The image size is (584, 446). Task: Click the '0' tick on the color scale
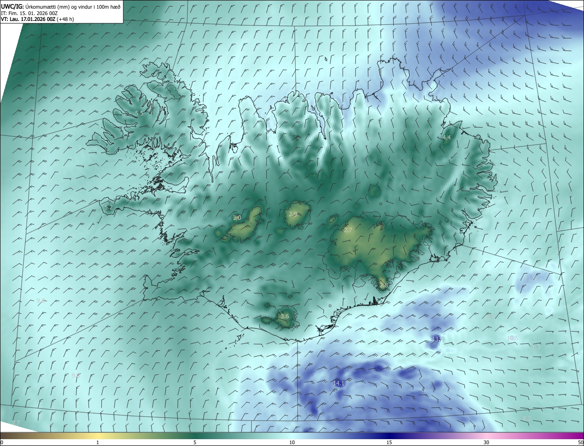[x=2, y=443]
